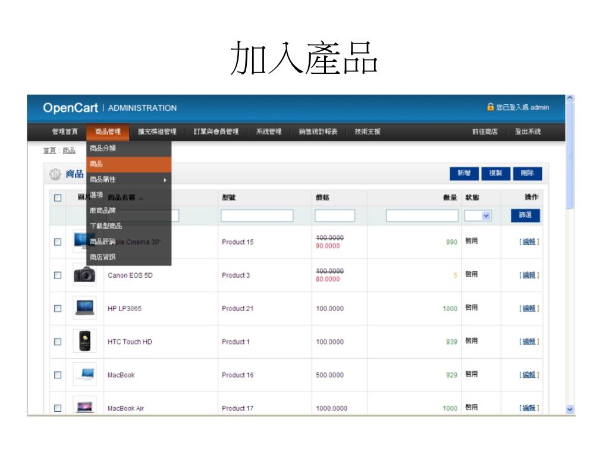Open the MacBook product thumbnail
Viewport: 609px width, 457px height.
click(x=84, y=374)
